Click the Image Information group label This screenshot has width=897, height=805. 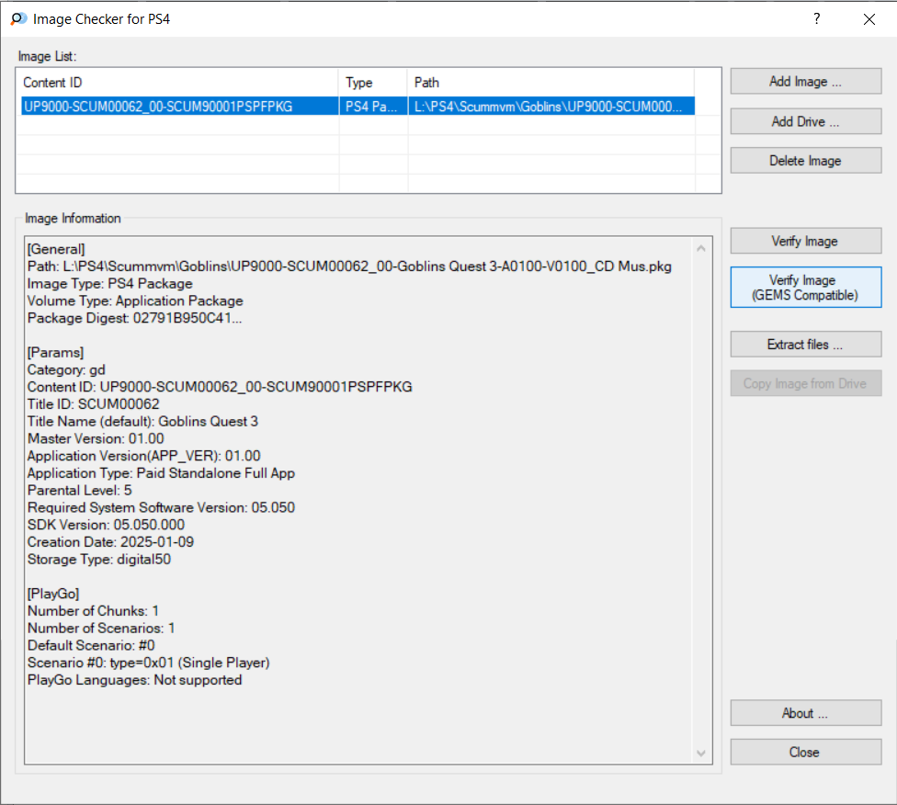[73, 218]
